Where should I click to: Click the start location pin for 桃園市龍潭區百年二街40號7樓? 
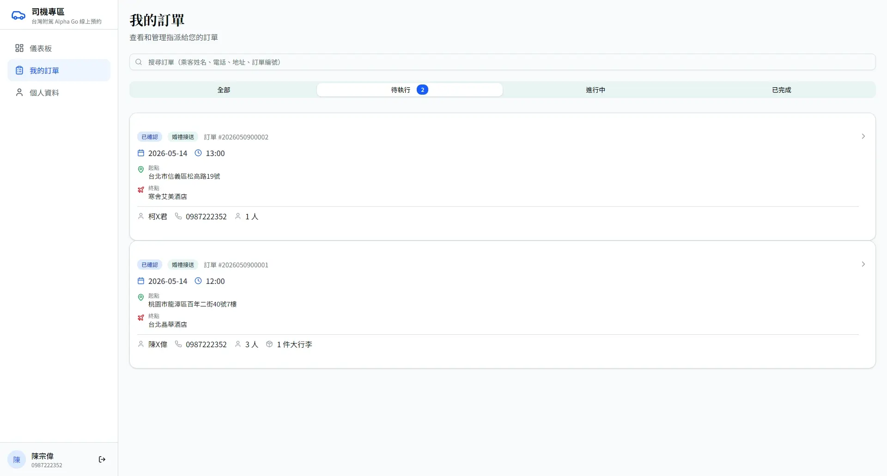point(141,297)
